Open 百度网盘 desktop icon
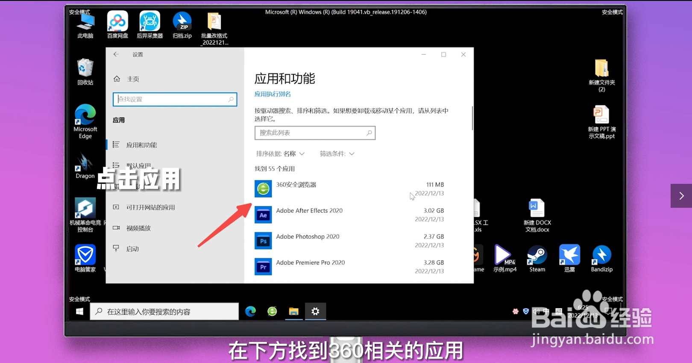This screenshot has height=363, width=692. (117, 26)
